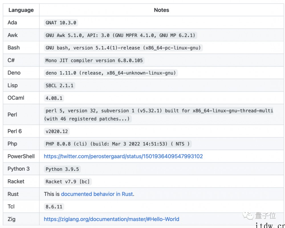Select the 'OCaml' language cell

(21, 98)
